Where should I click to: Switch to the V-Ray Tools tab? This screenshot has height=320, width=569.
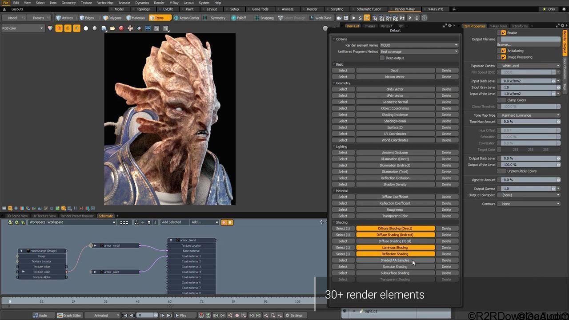click(498, 26)
